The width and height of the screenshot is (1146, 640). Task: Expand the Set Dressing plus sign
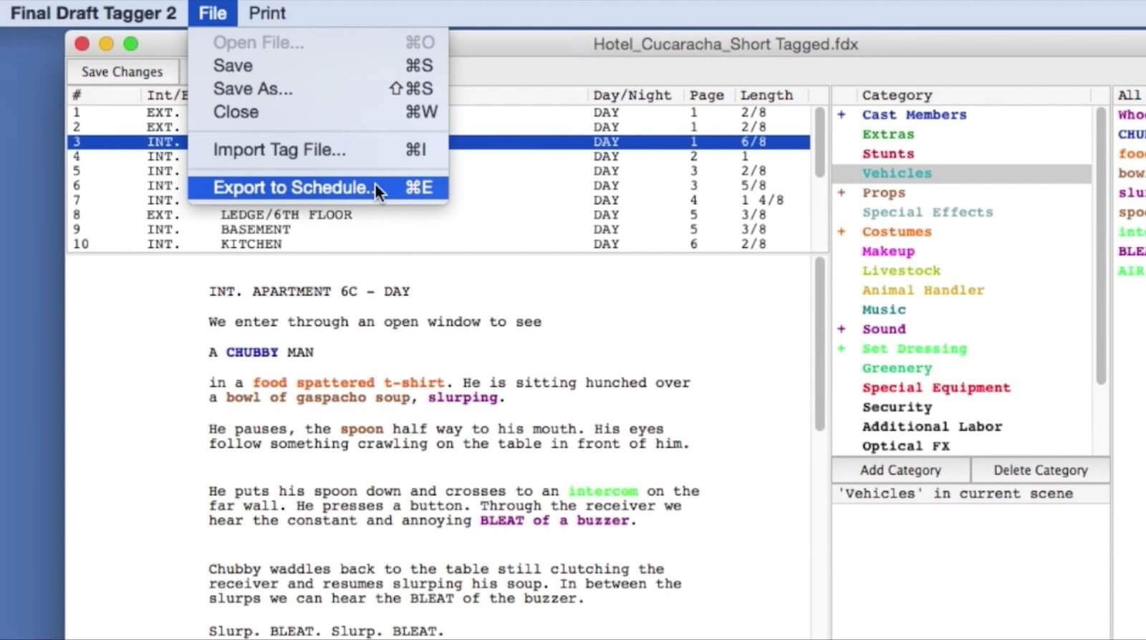(842, 348)
